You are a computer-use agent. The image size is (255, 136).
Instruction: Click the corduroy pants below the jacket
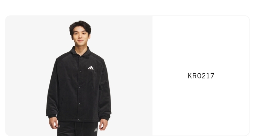77,129
